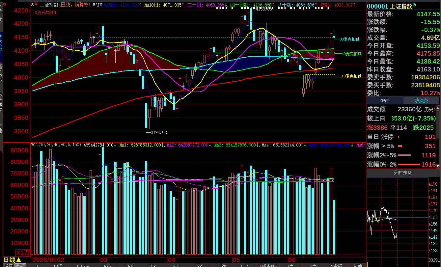Select the 1VKD indicator tab at bottom
This screenshot has width=441, height=267.
coord(222,265)
